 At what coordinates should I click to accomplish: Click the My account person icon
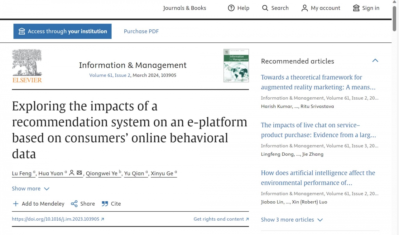point(305,8)
